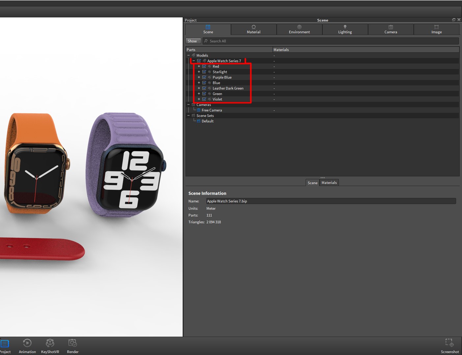This screenshot has height=355, width=462.
Task: Collapse the Apple Watch Series 7 node
Action: (194, 61)
